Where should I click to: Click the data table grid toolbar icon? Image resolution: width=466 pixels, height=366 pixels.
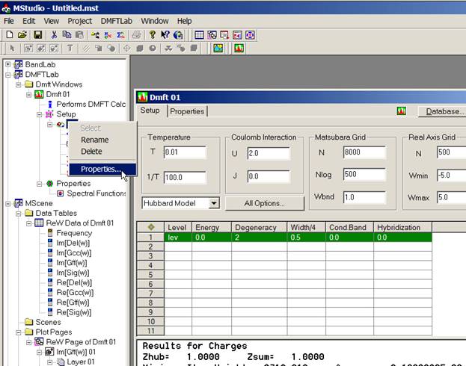coord(199,34)
